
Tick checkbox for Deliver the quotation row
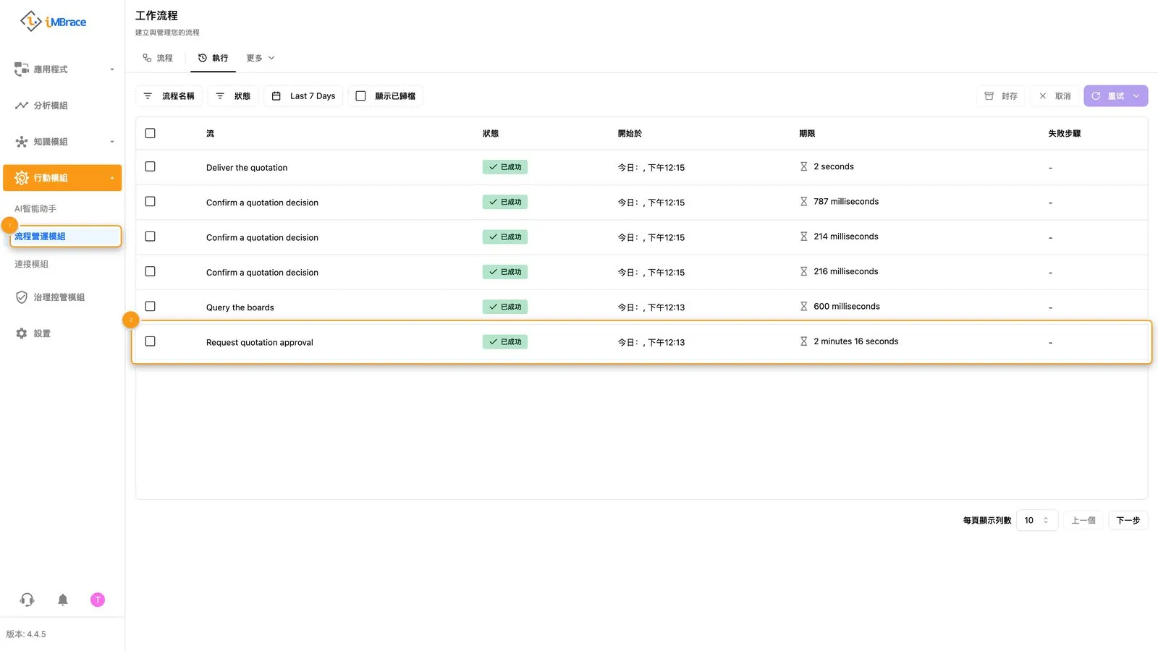[x=150, y=166]
